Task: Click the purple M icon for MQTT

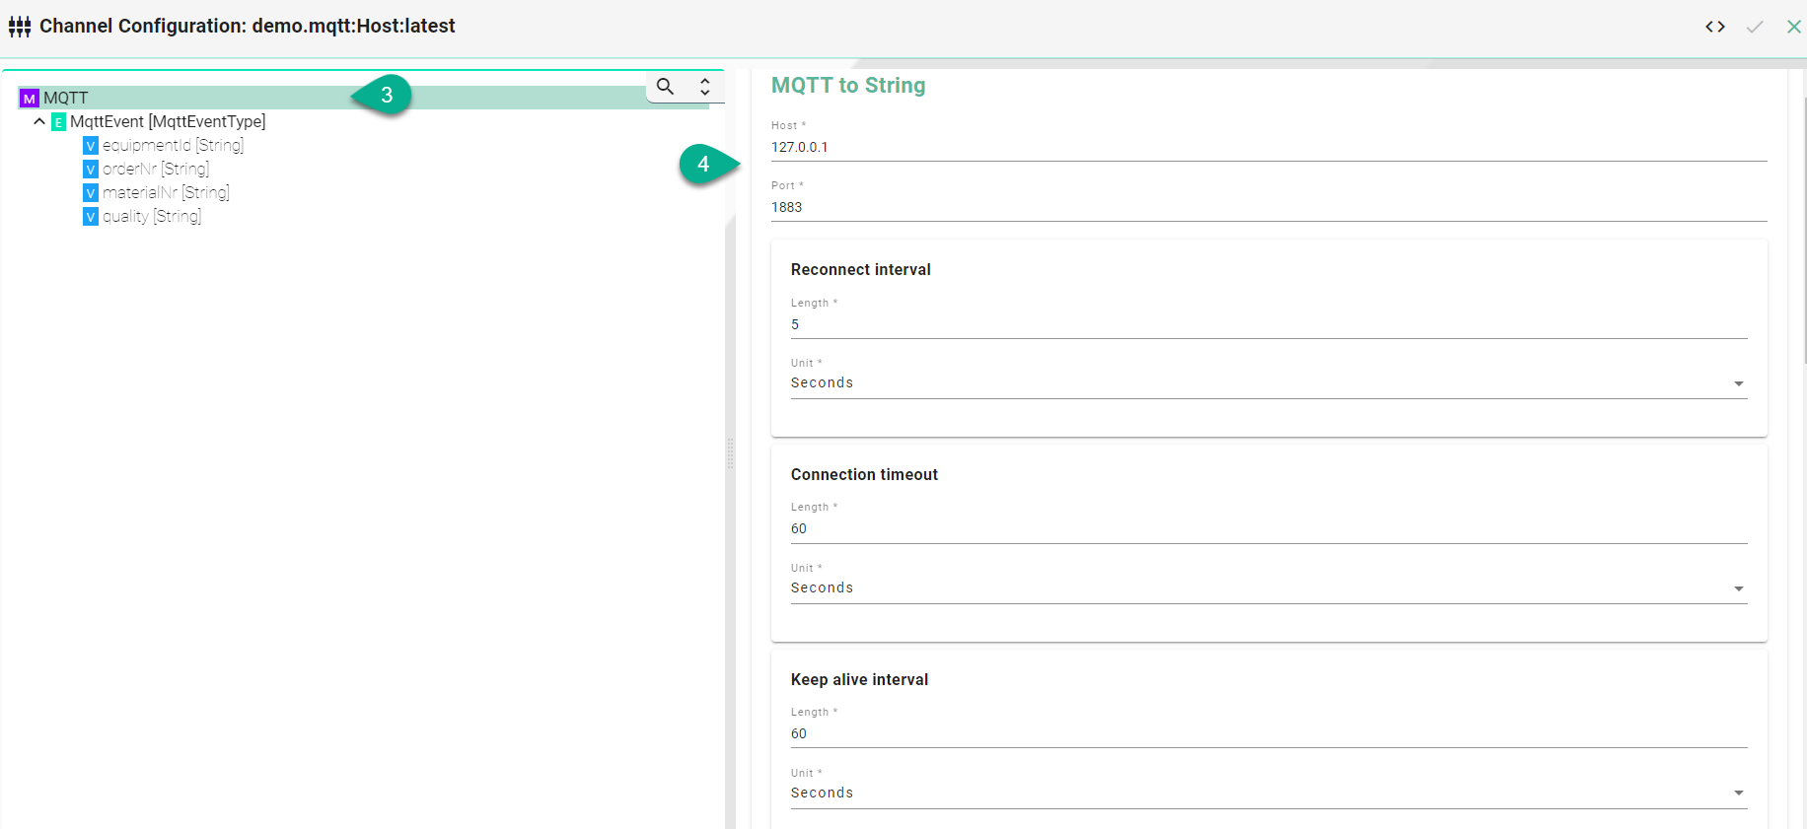Action: coord(30,98)
